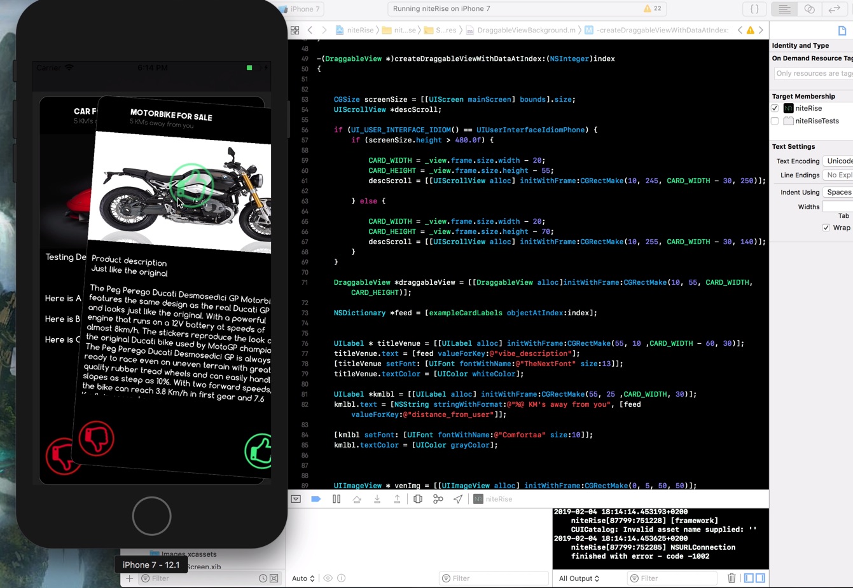853x588 pixels.
Task: Switch to the version editor
Action: [x=834, y=9]
